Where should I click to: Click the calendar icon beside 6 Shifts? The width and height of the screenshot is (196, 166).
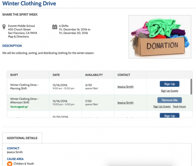click(x=55, y=27)
